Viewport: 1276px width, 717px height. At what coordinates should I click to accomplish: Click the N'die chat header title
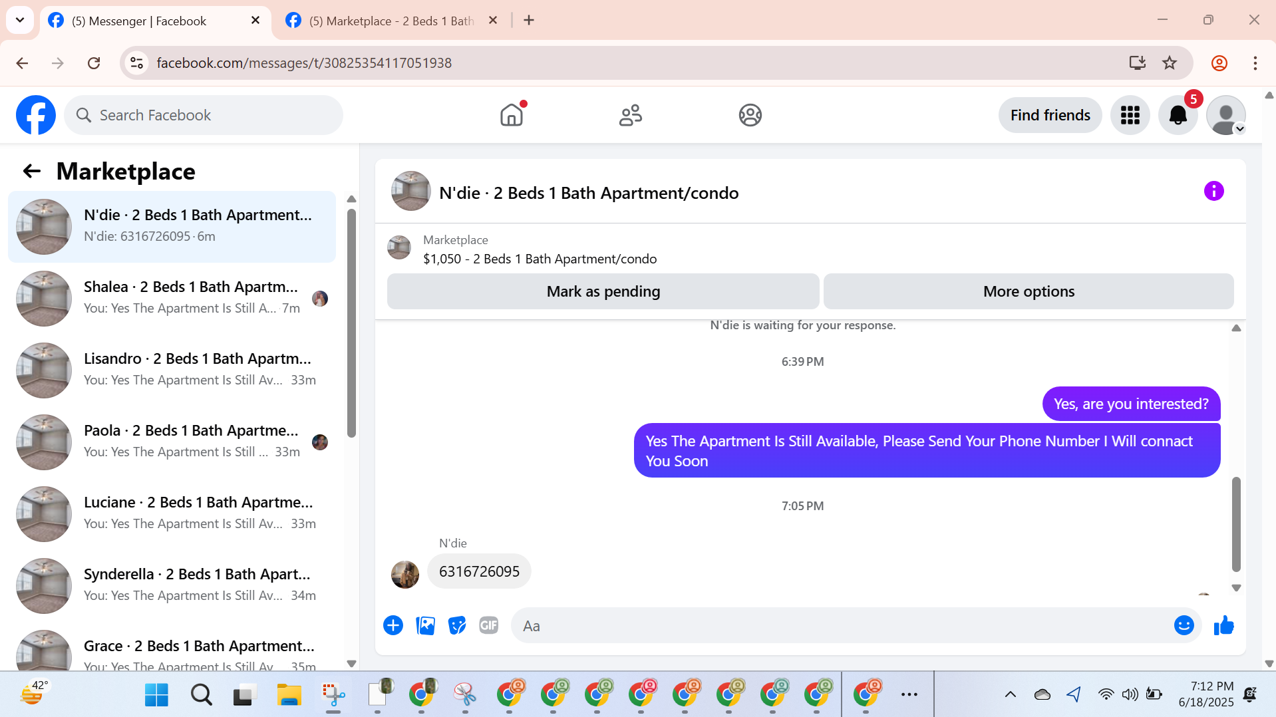click(x=589, y=193)
